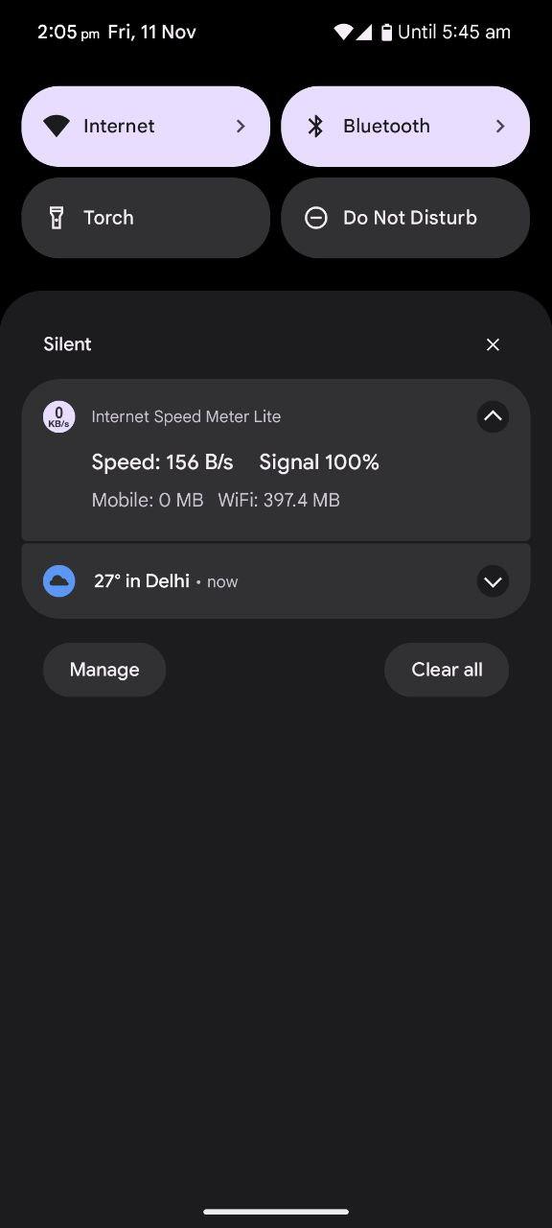Viewport: 552px width, 1228px height.
Task: Tap the Internet Speed Meter KB/s icon
Action: 59,416
